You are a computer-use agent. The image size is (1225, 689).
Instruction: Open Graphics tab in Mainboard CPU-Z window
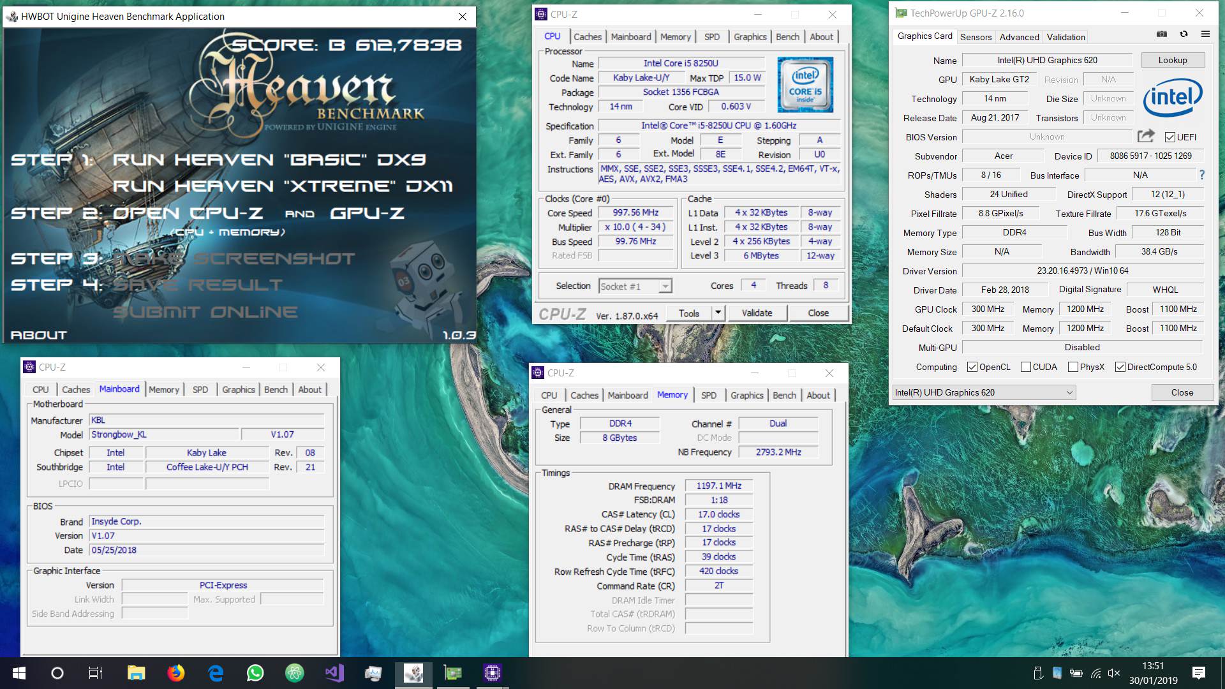[238, 390]
